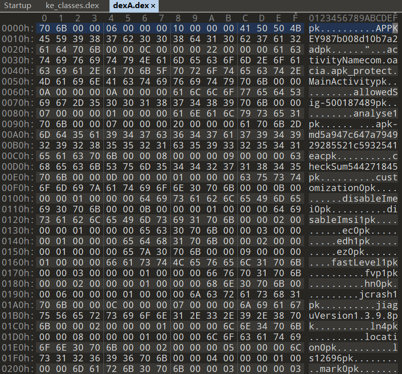Switch to the Startup tab
This screenshot has width=402, height=374.
pyautogui.click(x=18, y=6)
